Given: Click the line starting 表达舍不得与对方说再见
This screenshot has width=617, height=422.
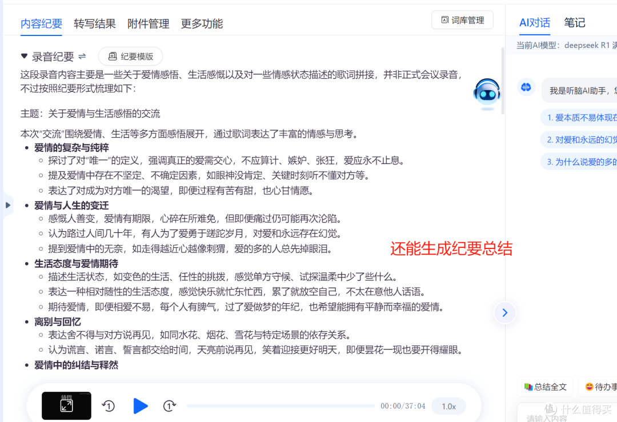Looking at the screenshot, I should 199,335.
